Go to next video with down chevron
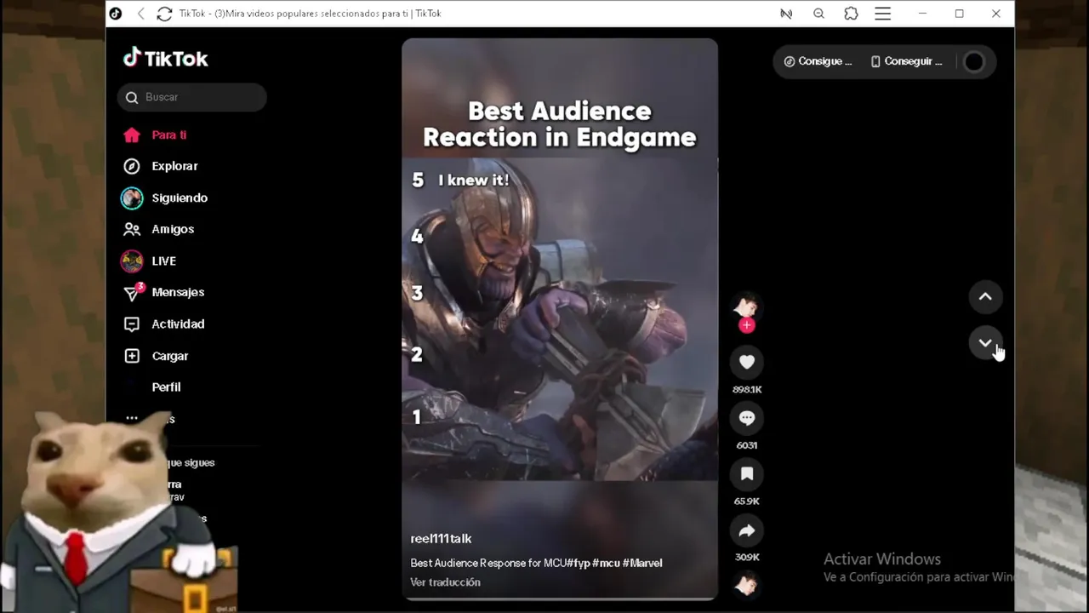 click(x=985, y=343)
